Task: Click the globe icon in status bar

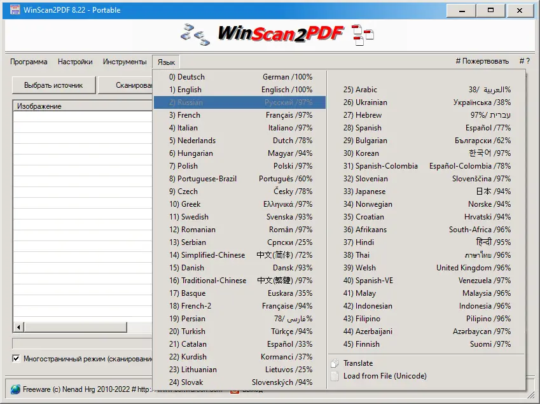Action: coord(15,389)
